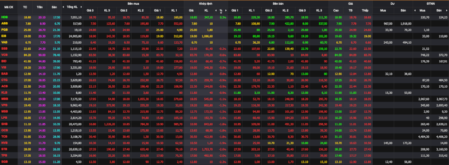
Task: Toggle the sort triangle under % header
Action: click(221, 13)
